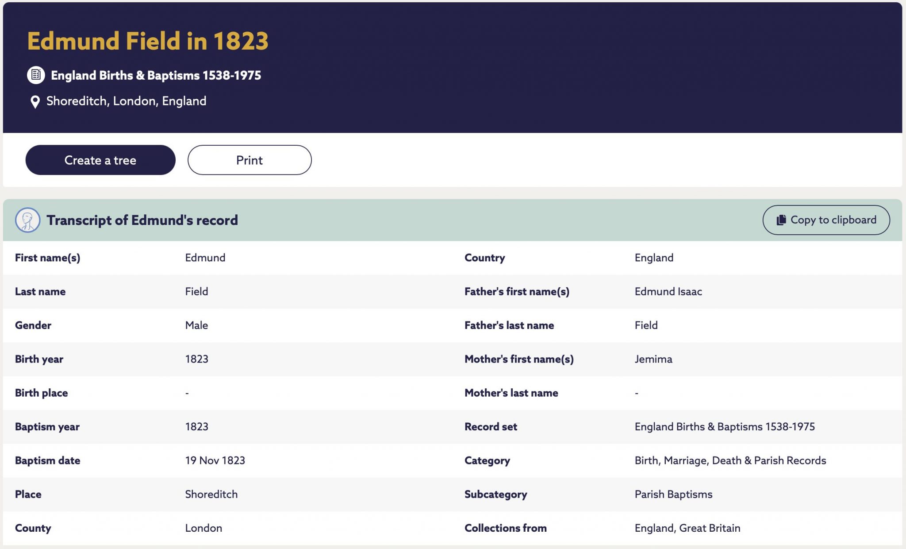Copy transcript to clipboard
This screenshot has height=549, width=906.
(x=826, y=220)
